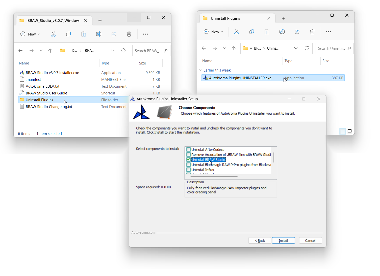Click the components list horizontal scrollbar
Image resolution: width=380 pixels, height=276 pixels.
pos(214,177)
